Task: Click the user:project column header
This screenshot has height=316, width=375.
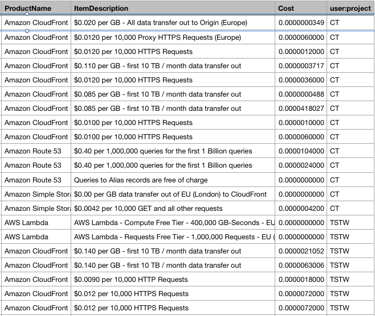Action: point(350,8)
